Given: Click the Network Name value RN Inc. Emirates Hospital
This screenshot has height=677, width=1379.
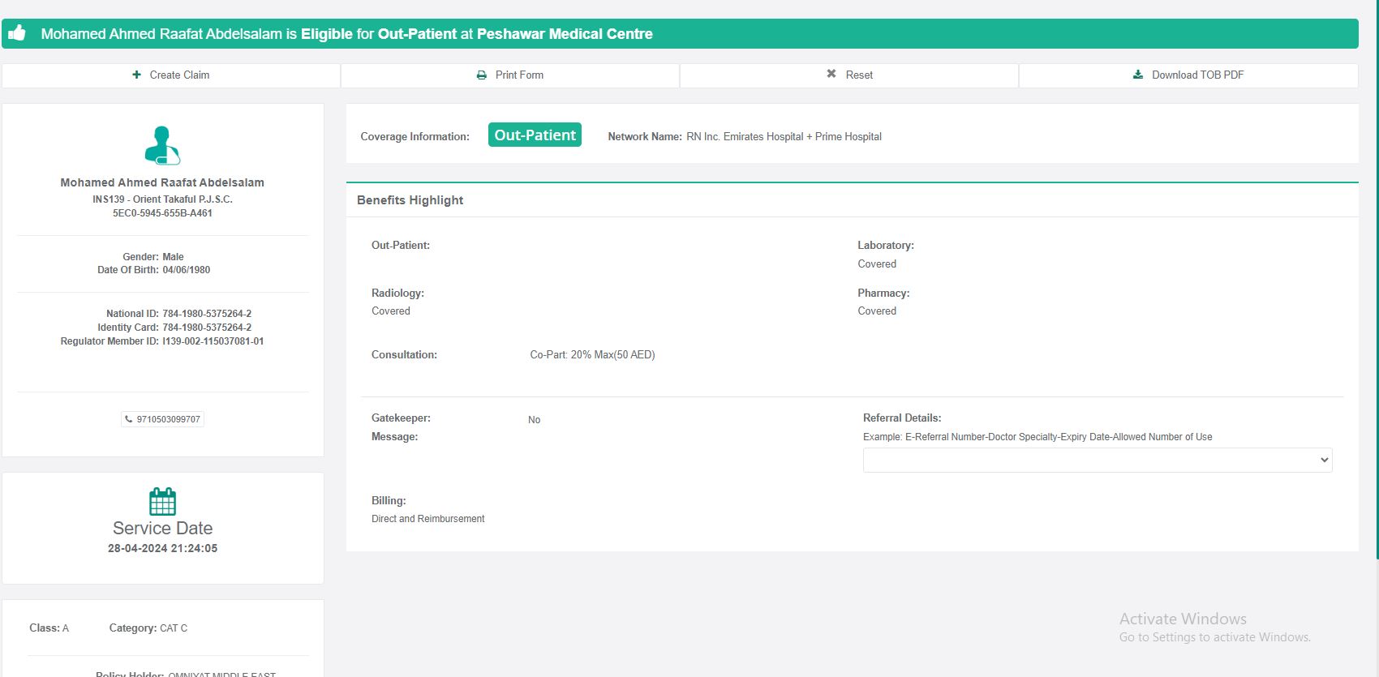Looking at the screenshot, I should click(x=784, y=137).
